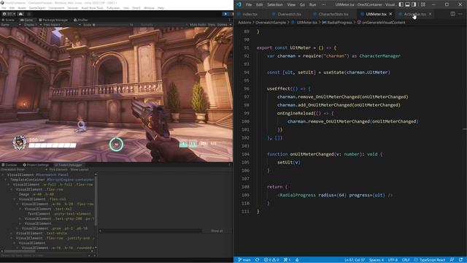Screen dimensions: 467x263
Task: Toggle Show Layout in UI Toolkit Debugger
Action: (x=80, y=169)
